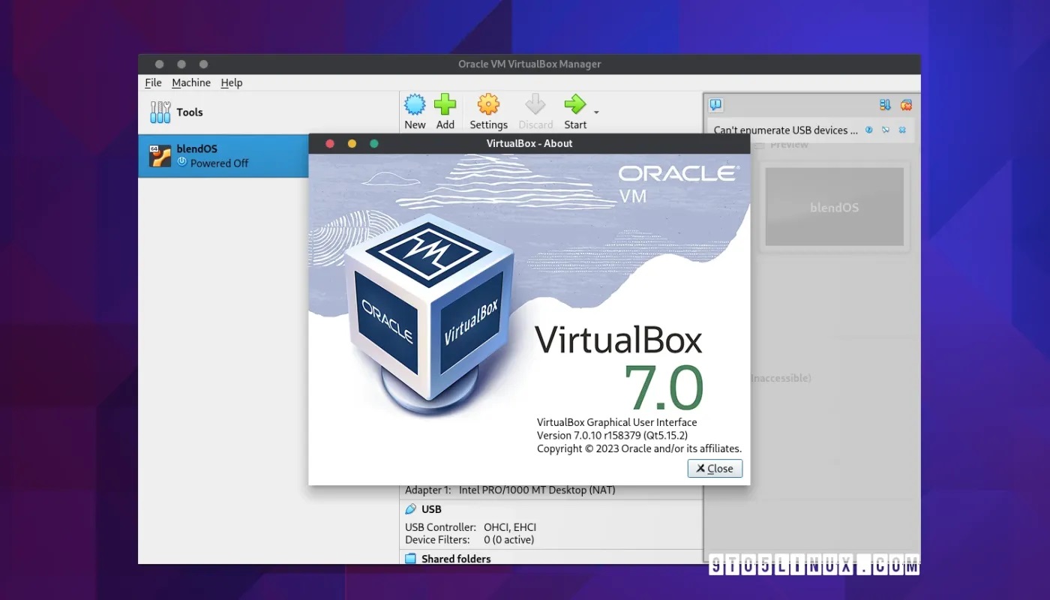The width and height of the screenshot is (1050, 600).
Task: Click the VirtualBox - About title bar
Action: (529, 143)
